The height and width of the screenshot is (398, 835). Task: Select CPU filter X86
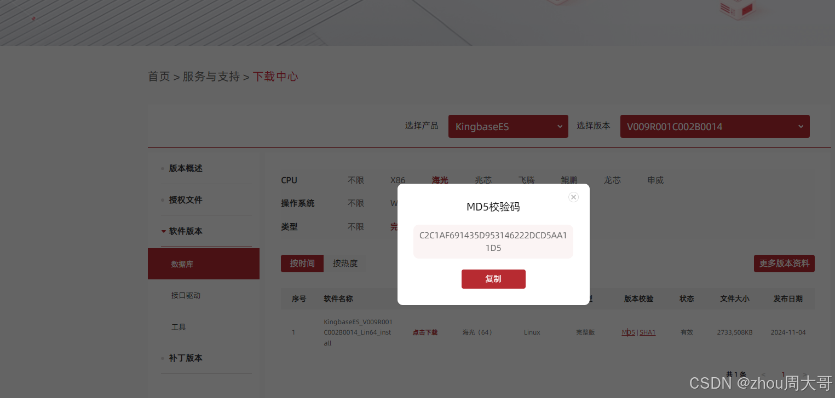coord(398,180)
